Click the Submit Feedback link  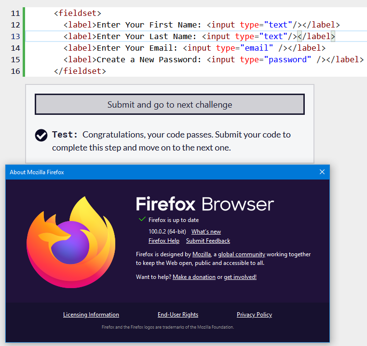coord(208,241)
